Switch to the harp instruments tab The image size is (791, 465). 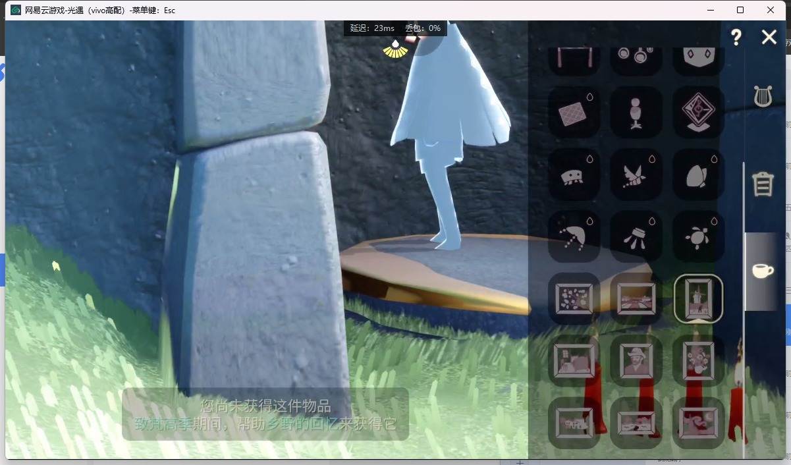[763, 96]
